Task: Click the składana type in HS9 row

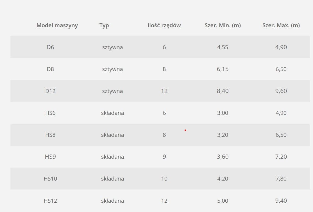Action: click(112, 157)
